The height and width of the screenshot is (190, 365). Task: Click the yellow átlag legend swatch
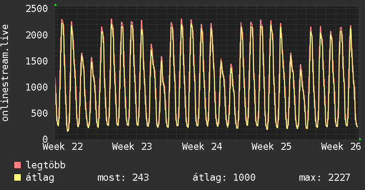click(17, 177)
